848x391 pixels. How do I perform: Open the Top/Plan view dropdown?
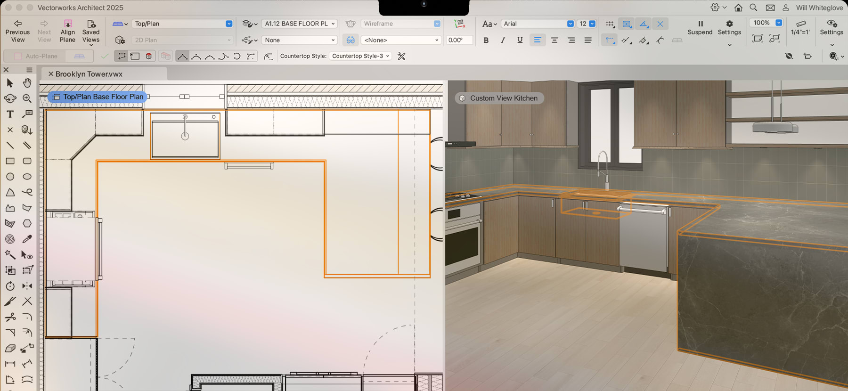point(183,24)
